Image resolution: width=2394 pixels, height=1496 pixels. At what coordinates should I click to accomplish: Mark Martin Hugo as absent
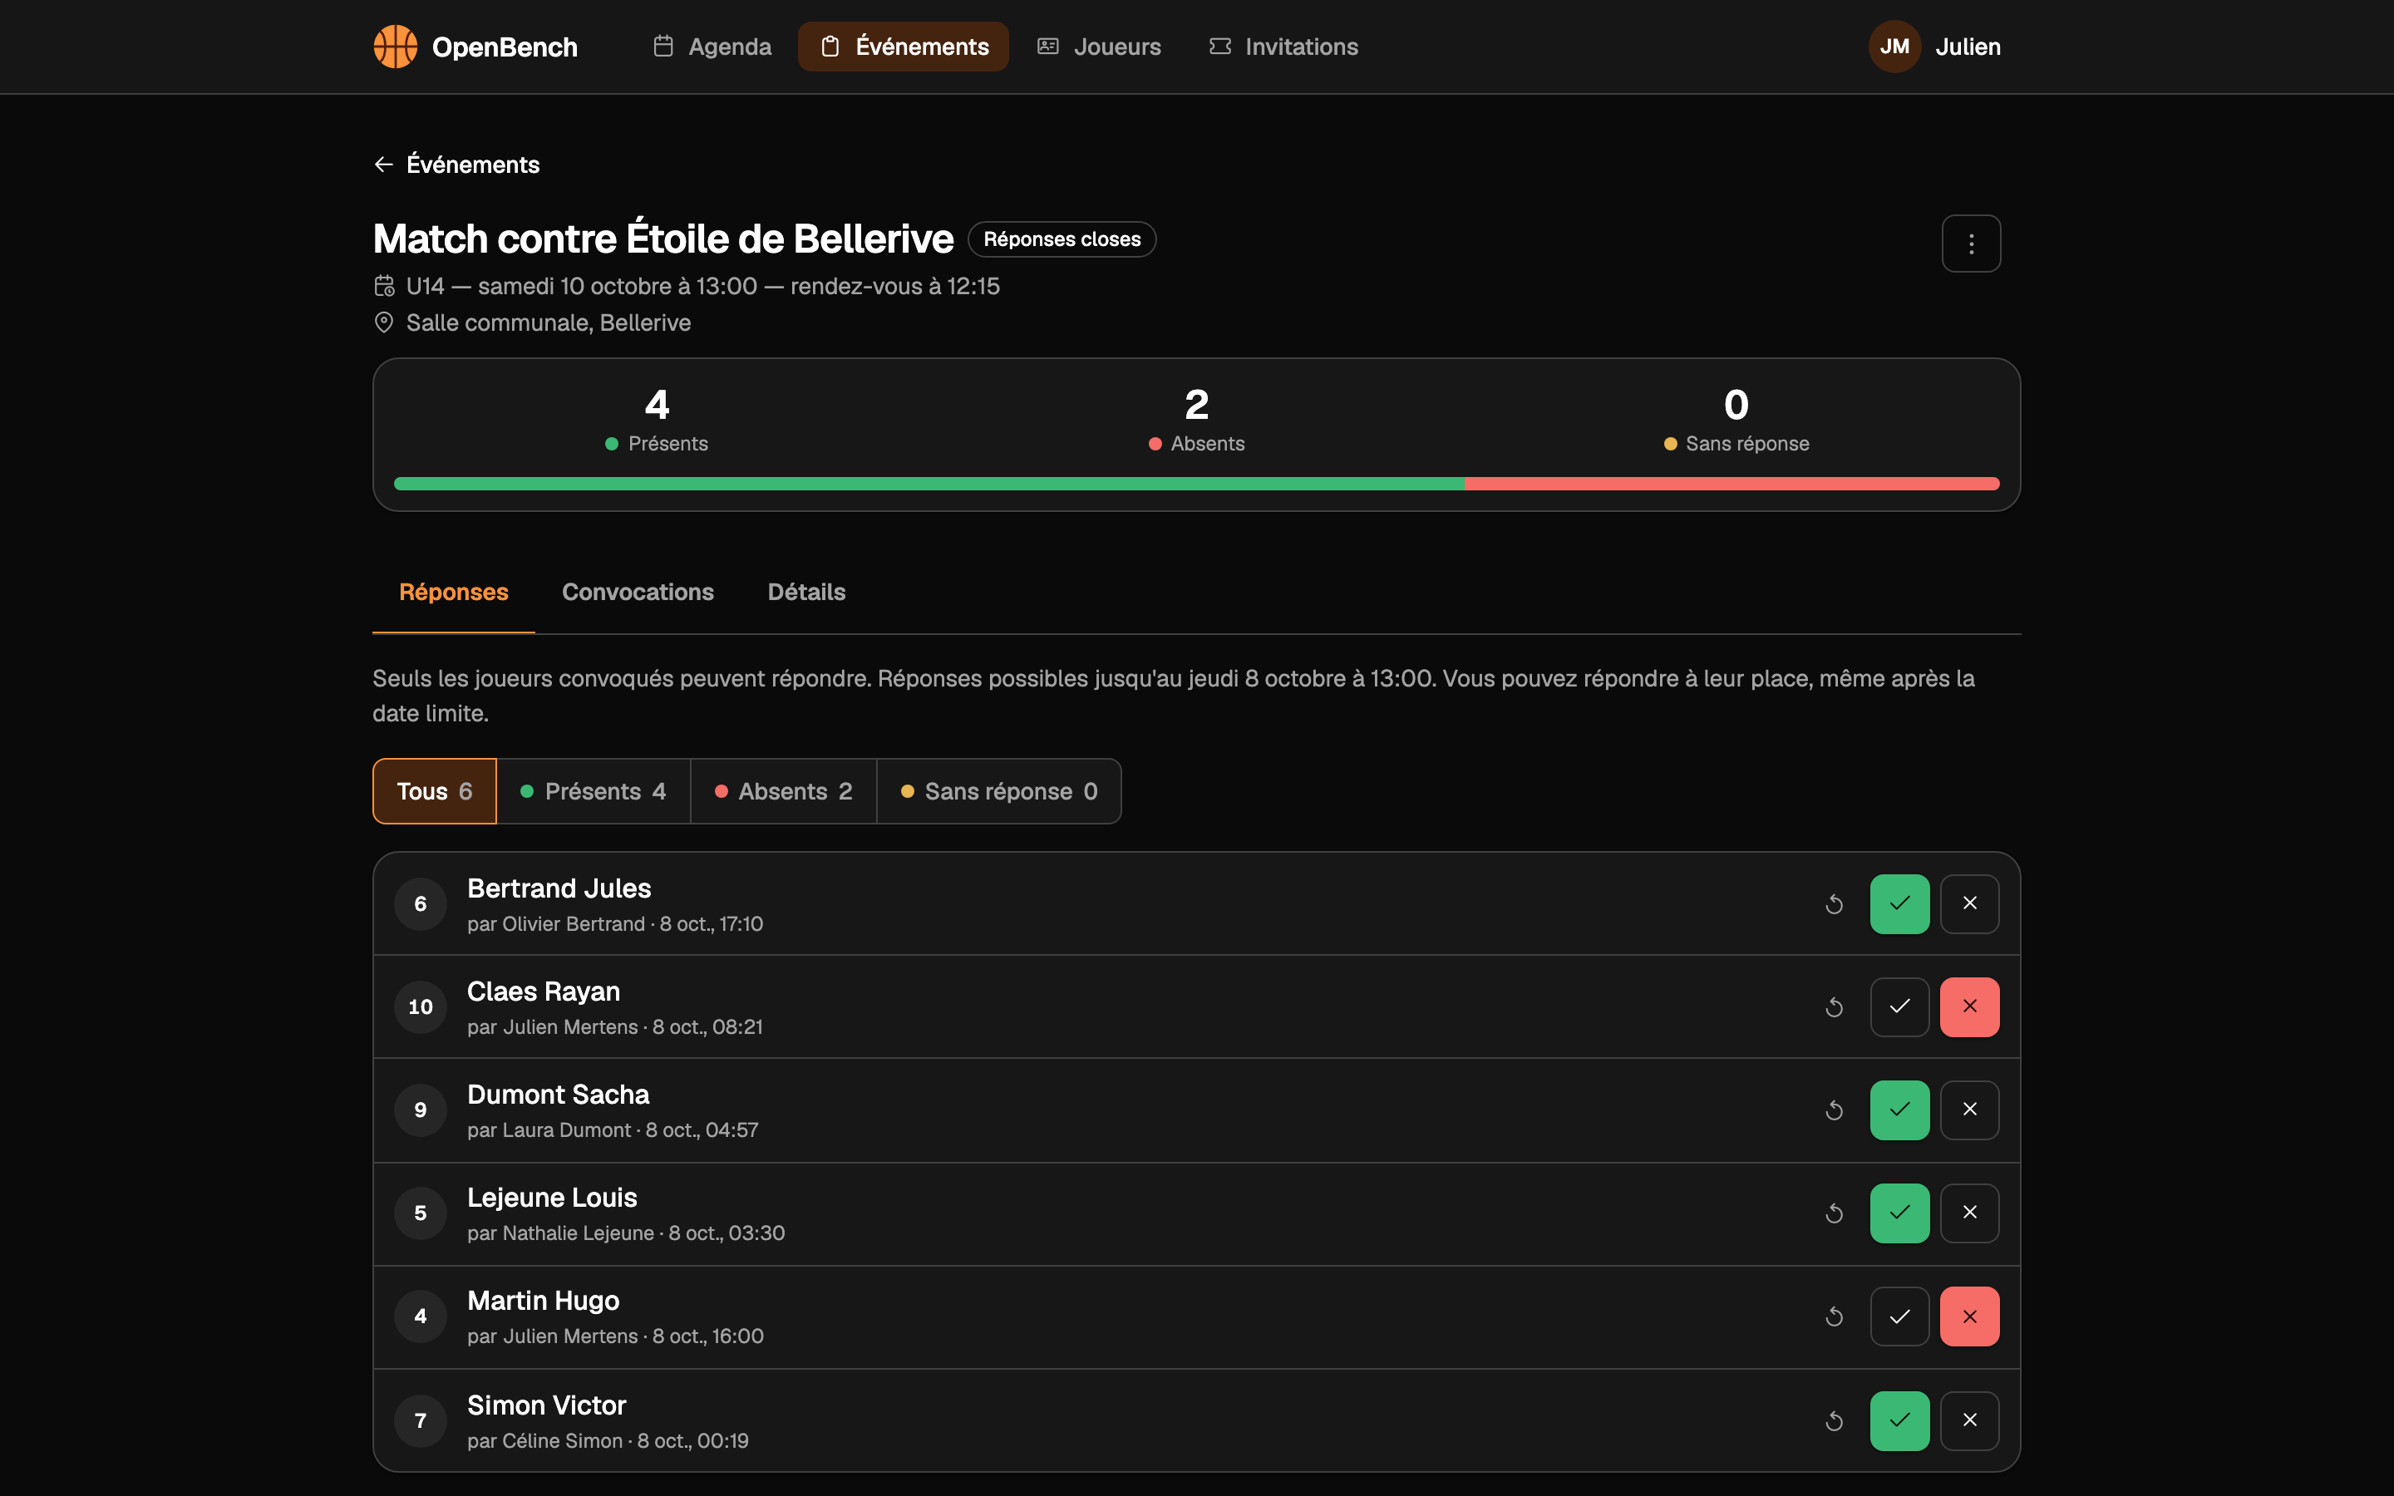pyautogui.click(x=1969, y=1317)
